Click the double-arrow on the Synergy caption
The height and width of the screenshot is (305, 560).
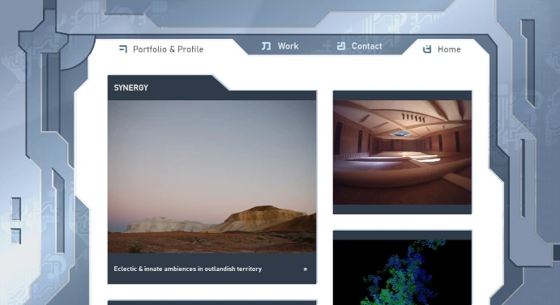click(x=306, y=269)
